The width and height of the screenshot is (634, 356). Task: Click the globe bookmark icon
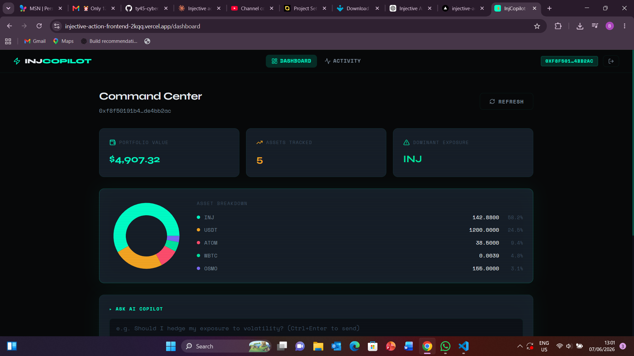coord(147,41)
